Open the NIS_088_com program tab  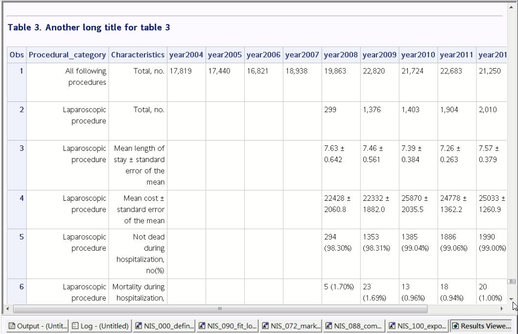point(354,326)
